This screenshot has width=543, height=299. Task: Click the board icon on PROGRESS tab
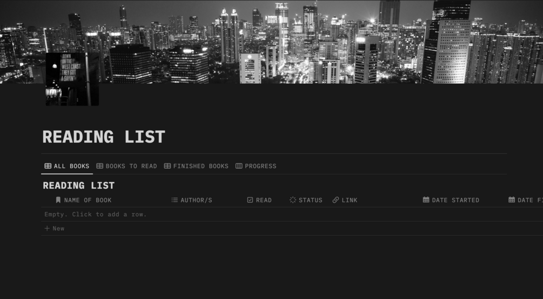pyautogui.click(x=239, y=166)
